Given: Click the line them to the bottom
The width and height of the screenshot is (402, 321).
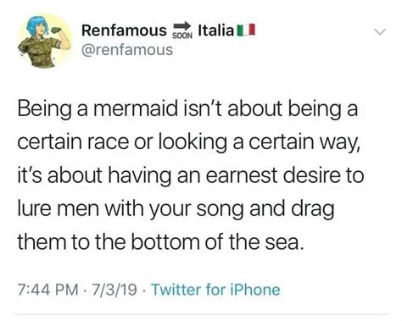Looking at the screenshot, I should click(160, 242).
